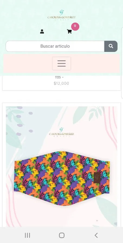Tap the pink cart count badge

tap(75, 26)
